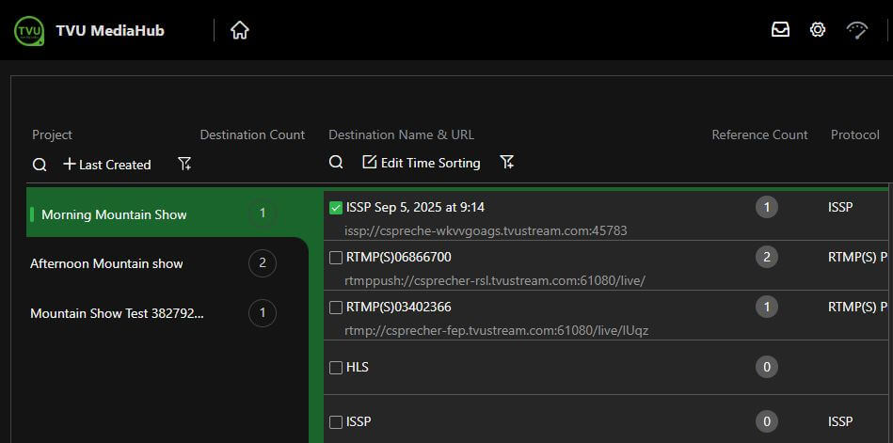Click Last Created to add project
This screenshot has height=443, width=893.
pyautogui.click(x=106, y=165)
